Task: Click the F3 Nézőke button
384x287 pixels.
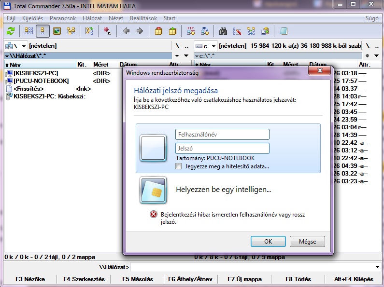Action: click(x=30, y=279)
